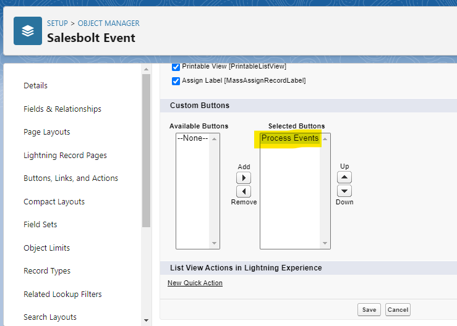Move selected button Up with arrow
Screen dimensions: 457x326
[344, 177]
